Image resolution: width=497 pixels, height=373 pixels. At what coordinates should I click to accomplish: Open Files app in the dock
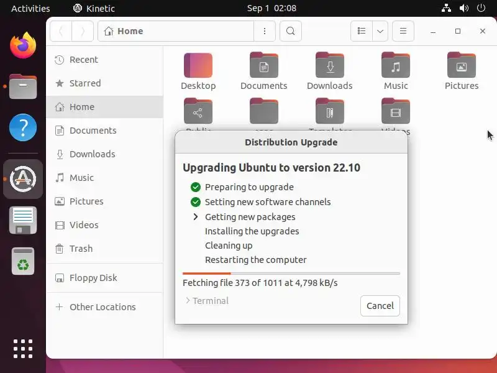pos(23,86)
